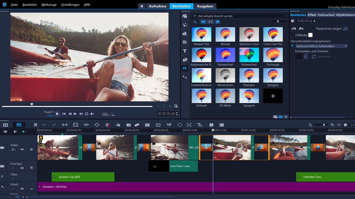Viewport: 355px width, 199px height.
Task: Open the Seitenverhältnis beibehalten dropdown
Action: pos(321,46)
